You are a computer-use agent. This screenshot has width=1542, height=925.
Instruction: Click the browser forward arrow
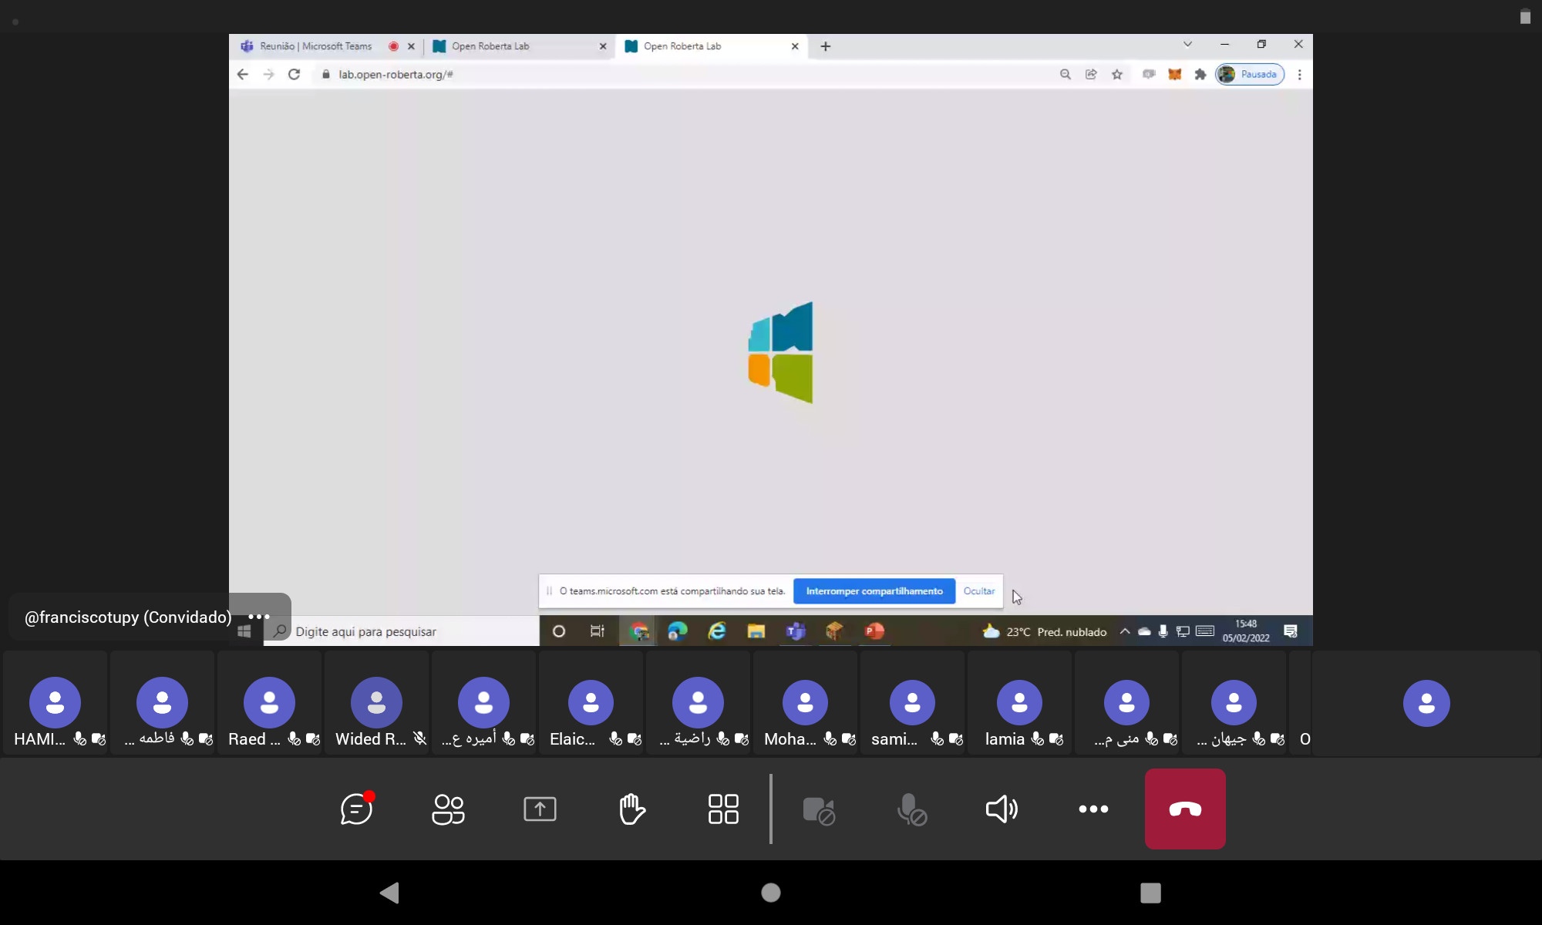268,74
